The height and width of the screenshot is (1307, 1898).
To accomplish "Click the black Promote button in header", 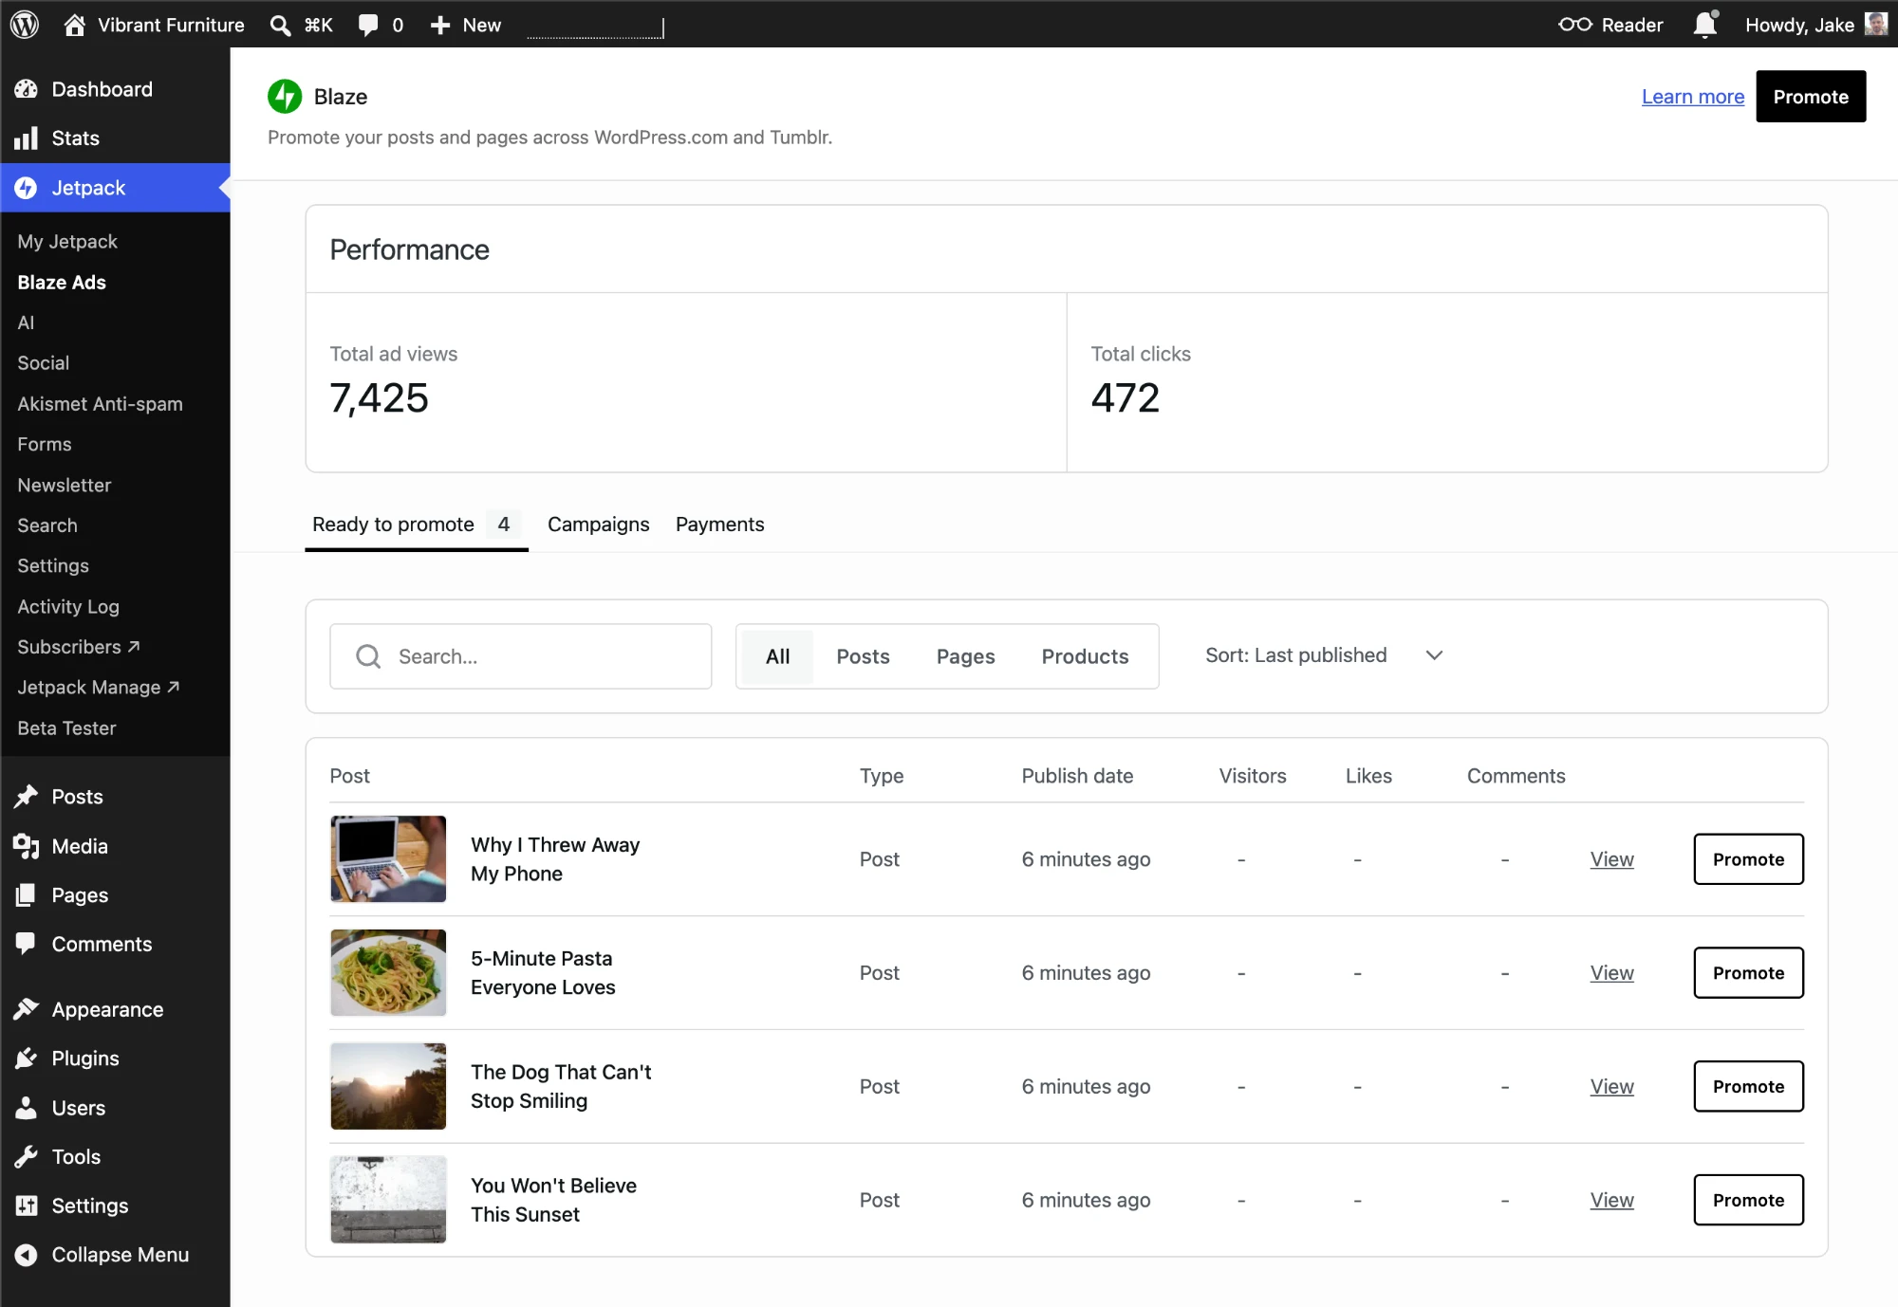I will click(x=1811, y=97).
